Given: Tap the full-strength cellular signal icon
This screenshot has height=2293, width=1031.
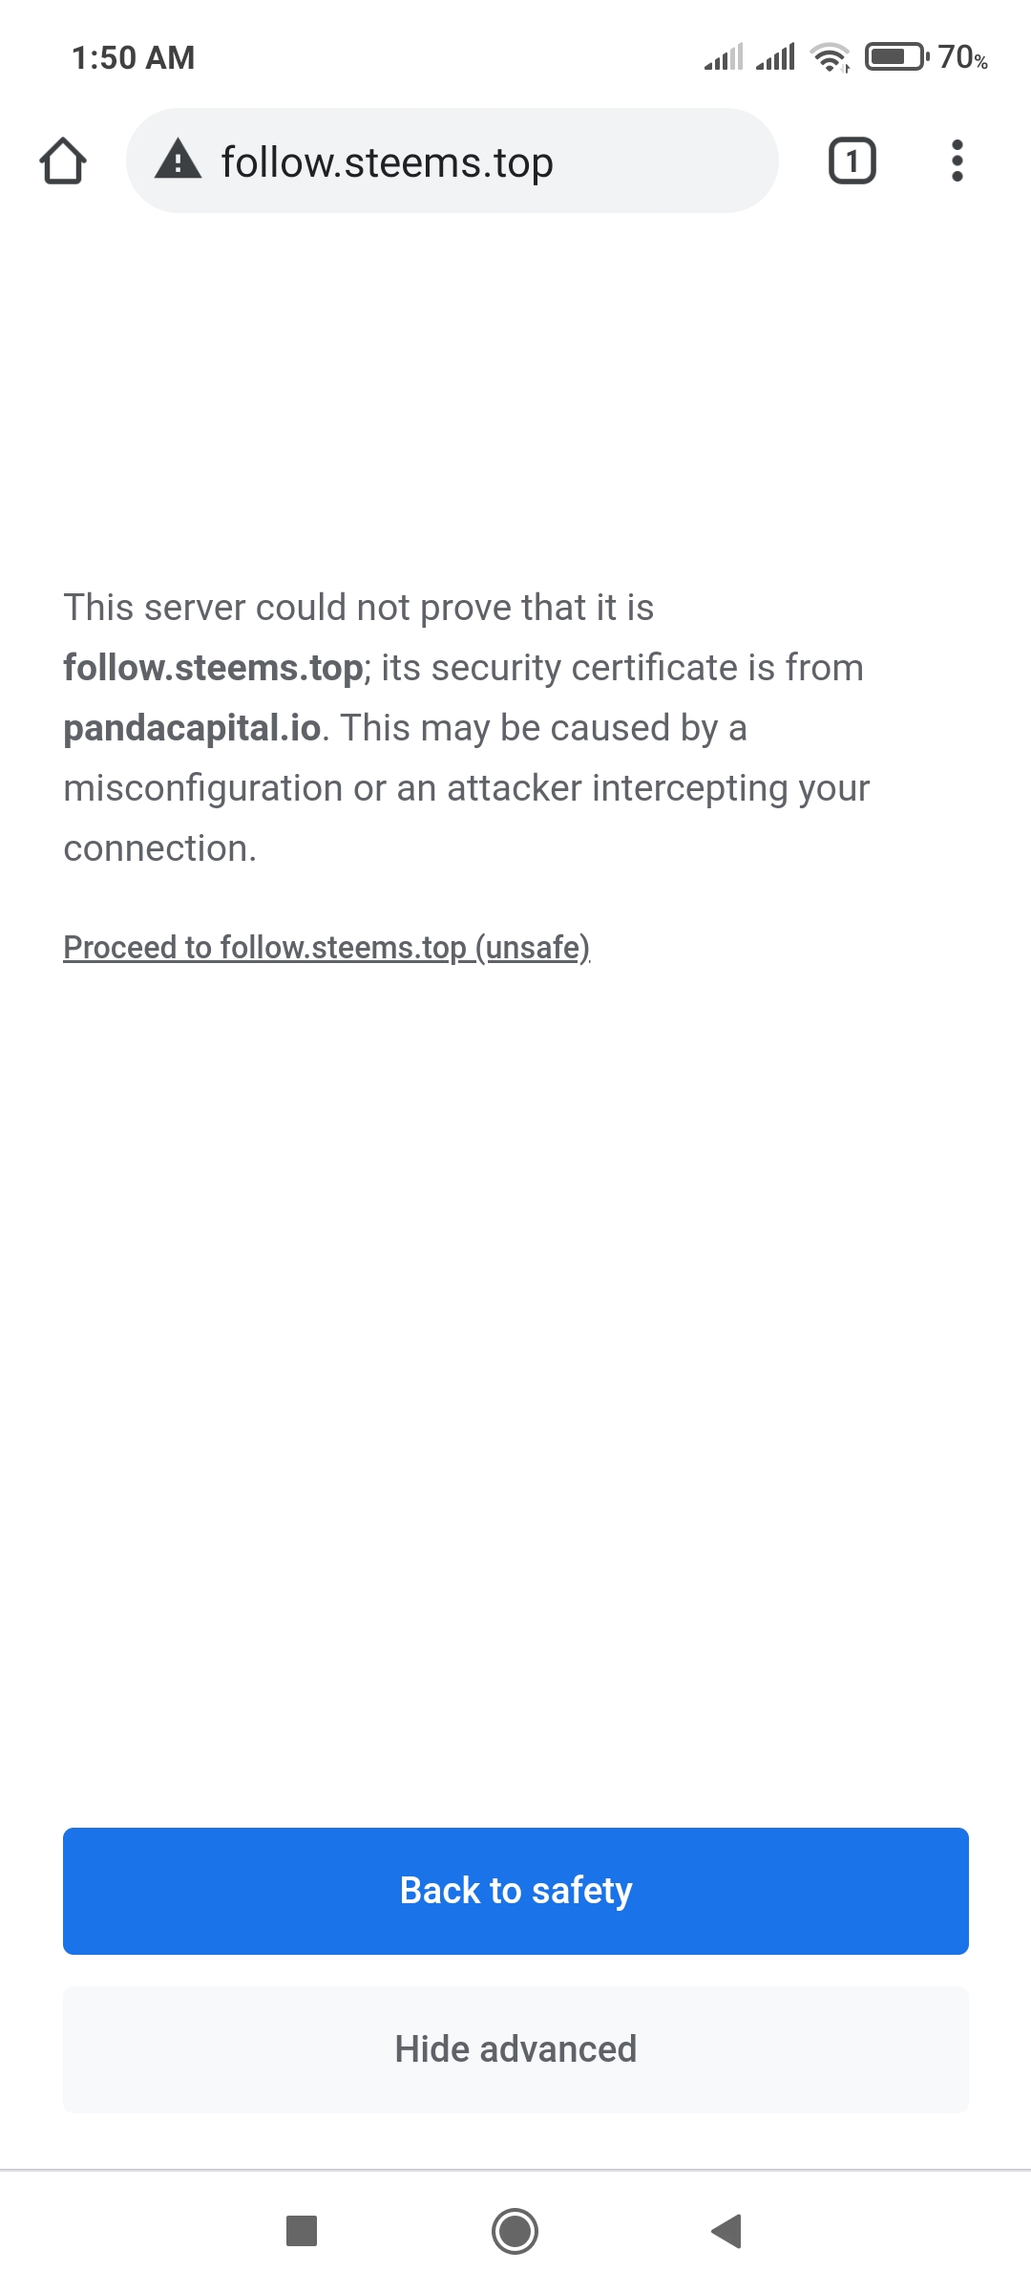Looking at the screenshot, I should 775,58.
